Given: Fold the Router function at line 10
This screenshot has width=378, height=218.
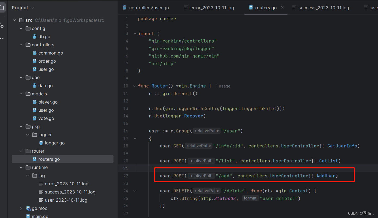Looking at the screenshot, I should (x=135, y=86).
